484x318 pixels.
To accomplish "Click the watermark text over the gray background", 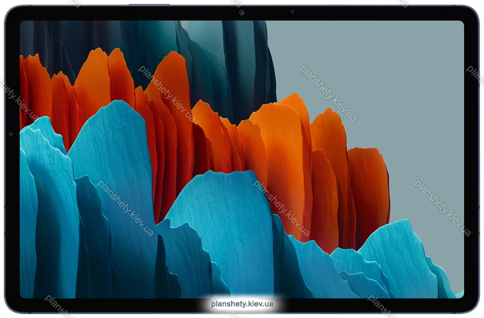I will (x=328, y=93).
